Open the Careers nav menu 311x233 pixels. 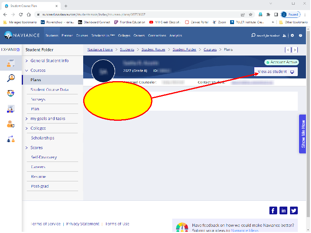tap(139, 35)
